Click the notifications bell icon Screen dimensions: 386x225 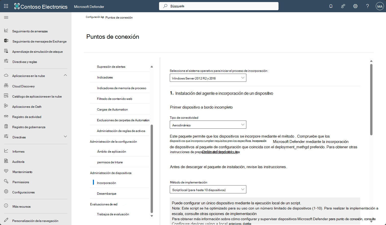(x=331, y=6)
